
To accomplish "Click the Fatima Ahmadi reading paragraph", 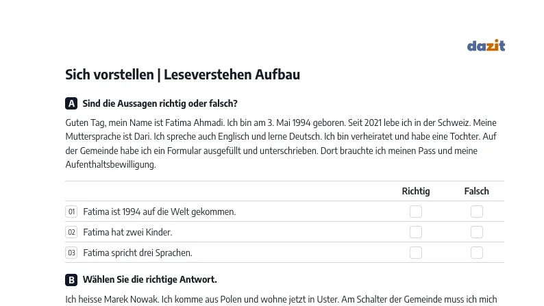I will click(x=281, y=144).
